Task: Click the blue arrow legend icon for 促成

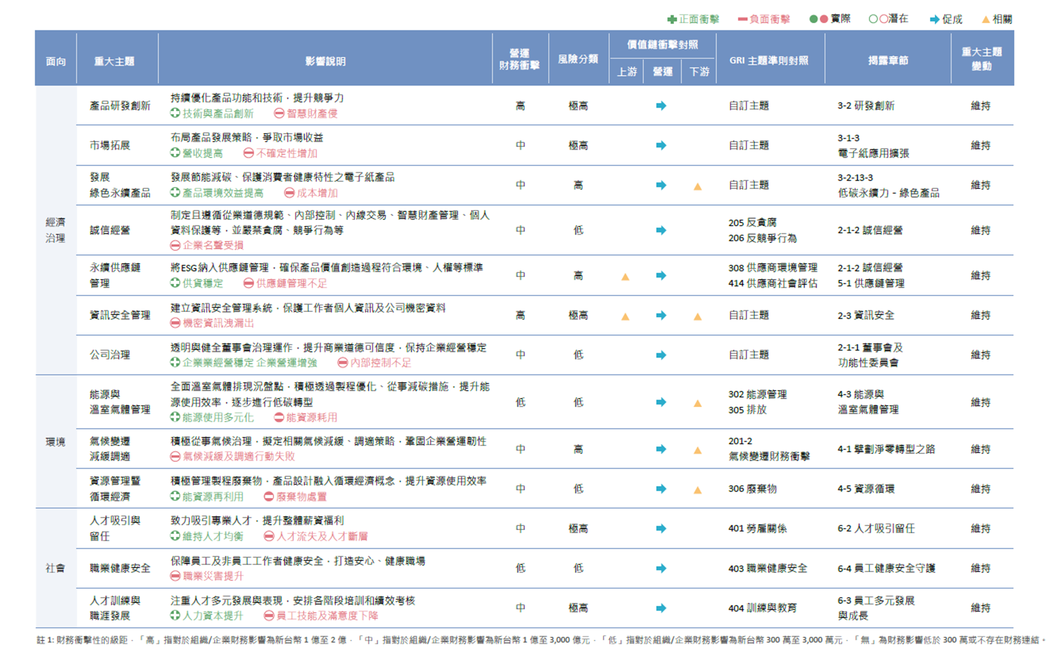Action: [934, 19]
